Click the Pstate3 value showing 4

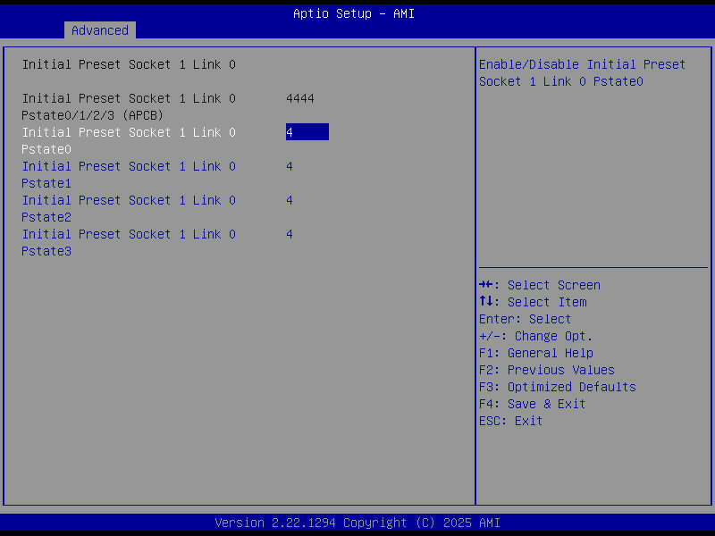[x=289, y=233]
